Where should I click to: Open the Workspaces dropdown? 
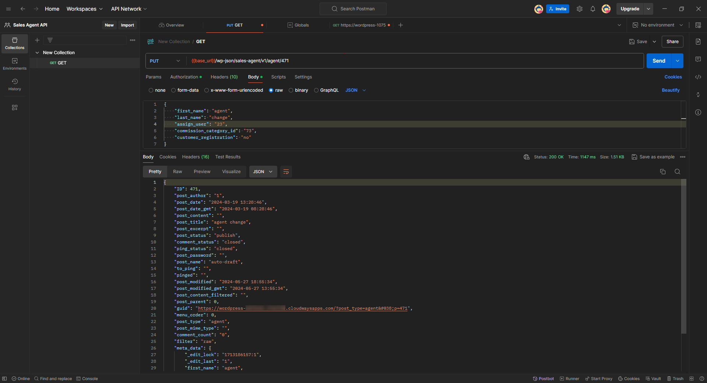click(x=84, y=9)
